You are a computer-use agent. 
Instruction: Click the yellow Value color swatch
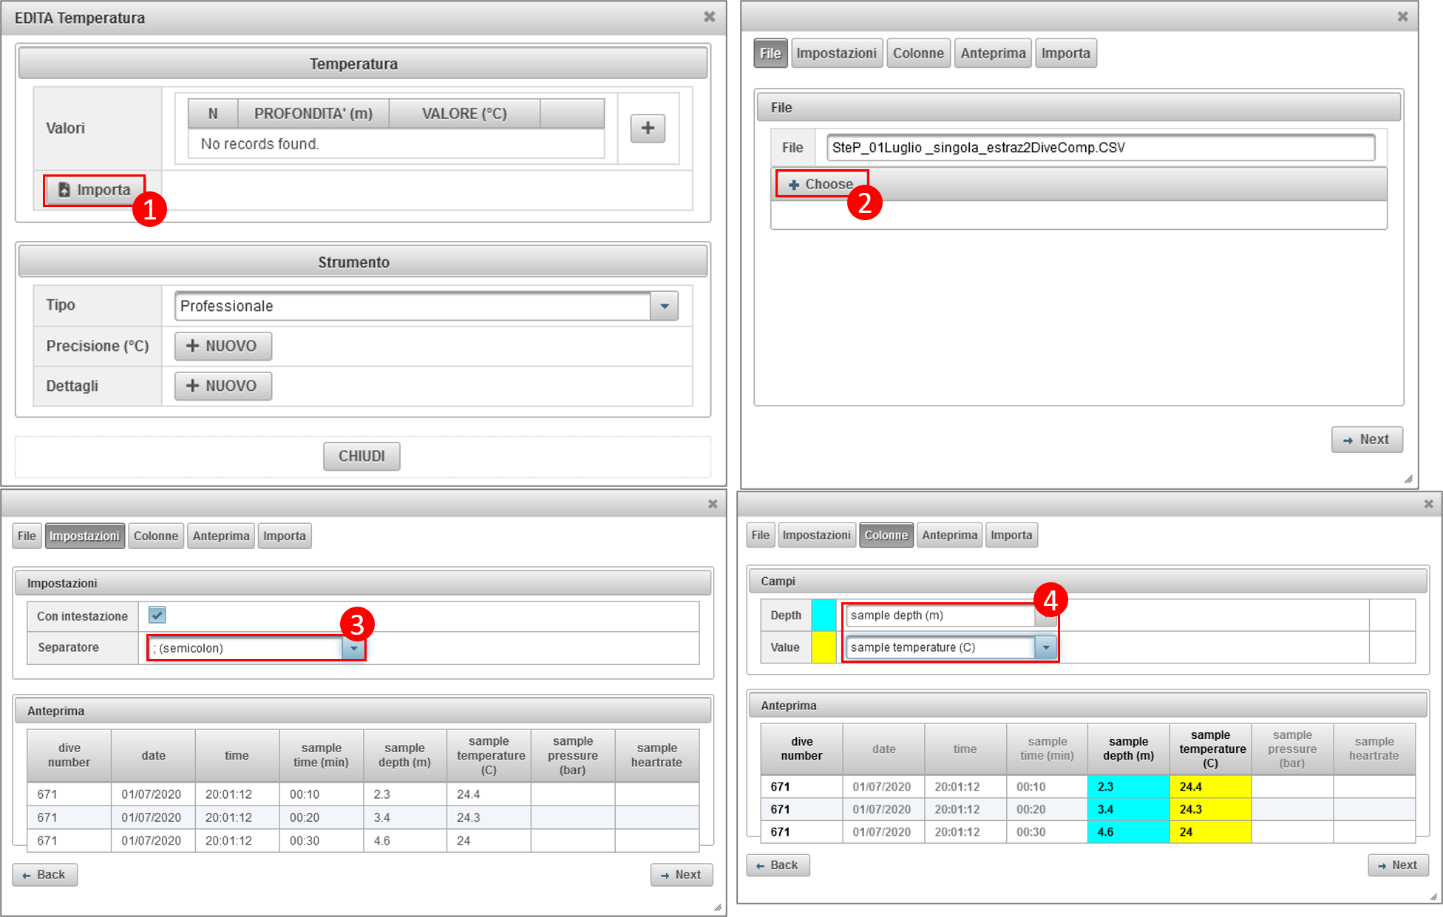click(x=824, y=647)
